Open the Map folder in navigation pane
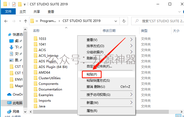This screenshot has height=117, width=184. [16, 86]
